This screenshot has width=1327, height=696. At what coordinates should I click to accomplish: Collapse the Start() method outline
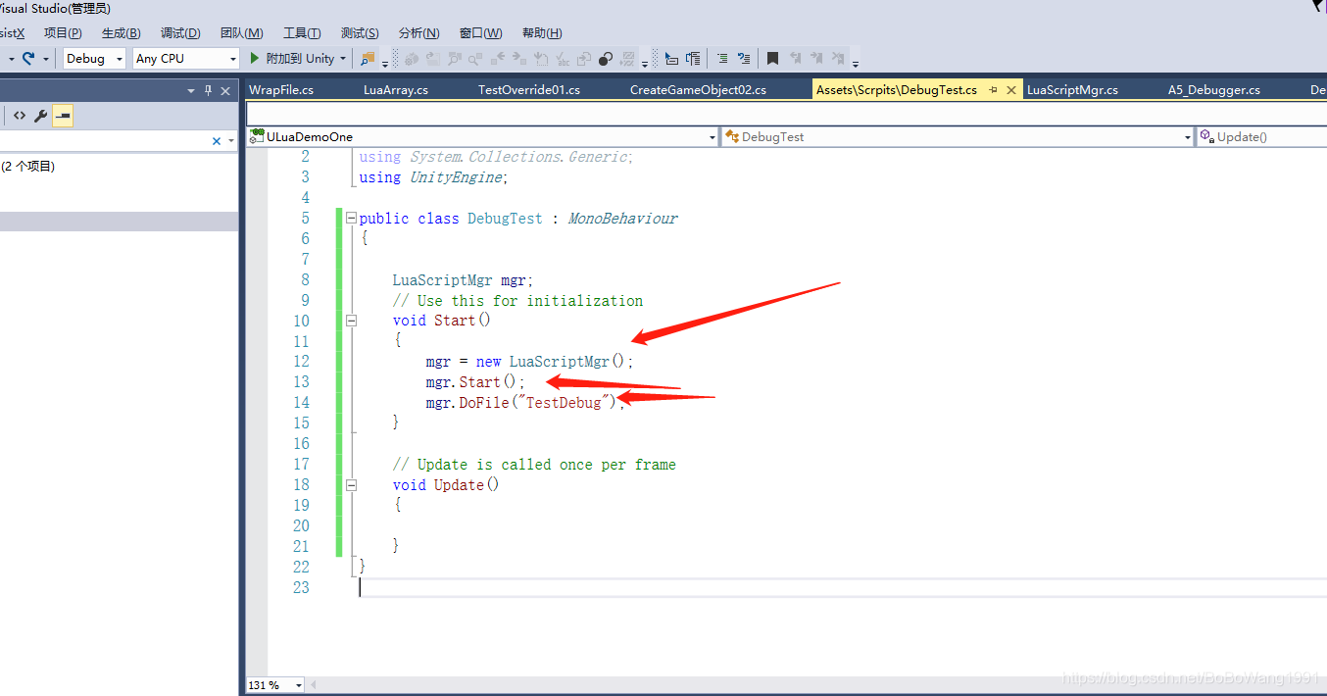click(x=351, y=321)
